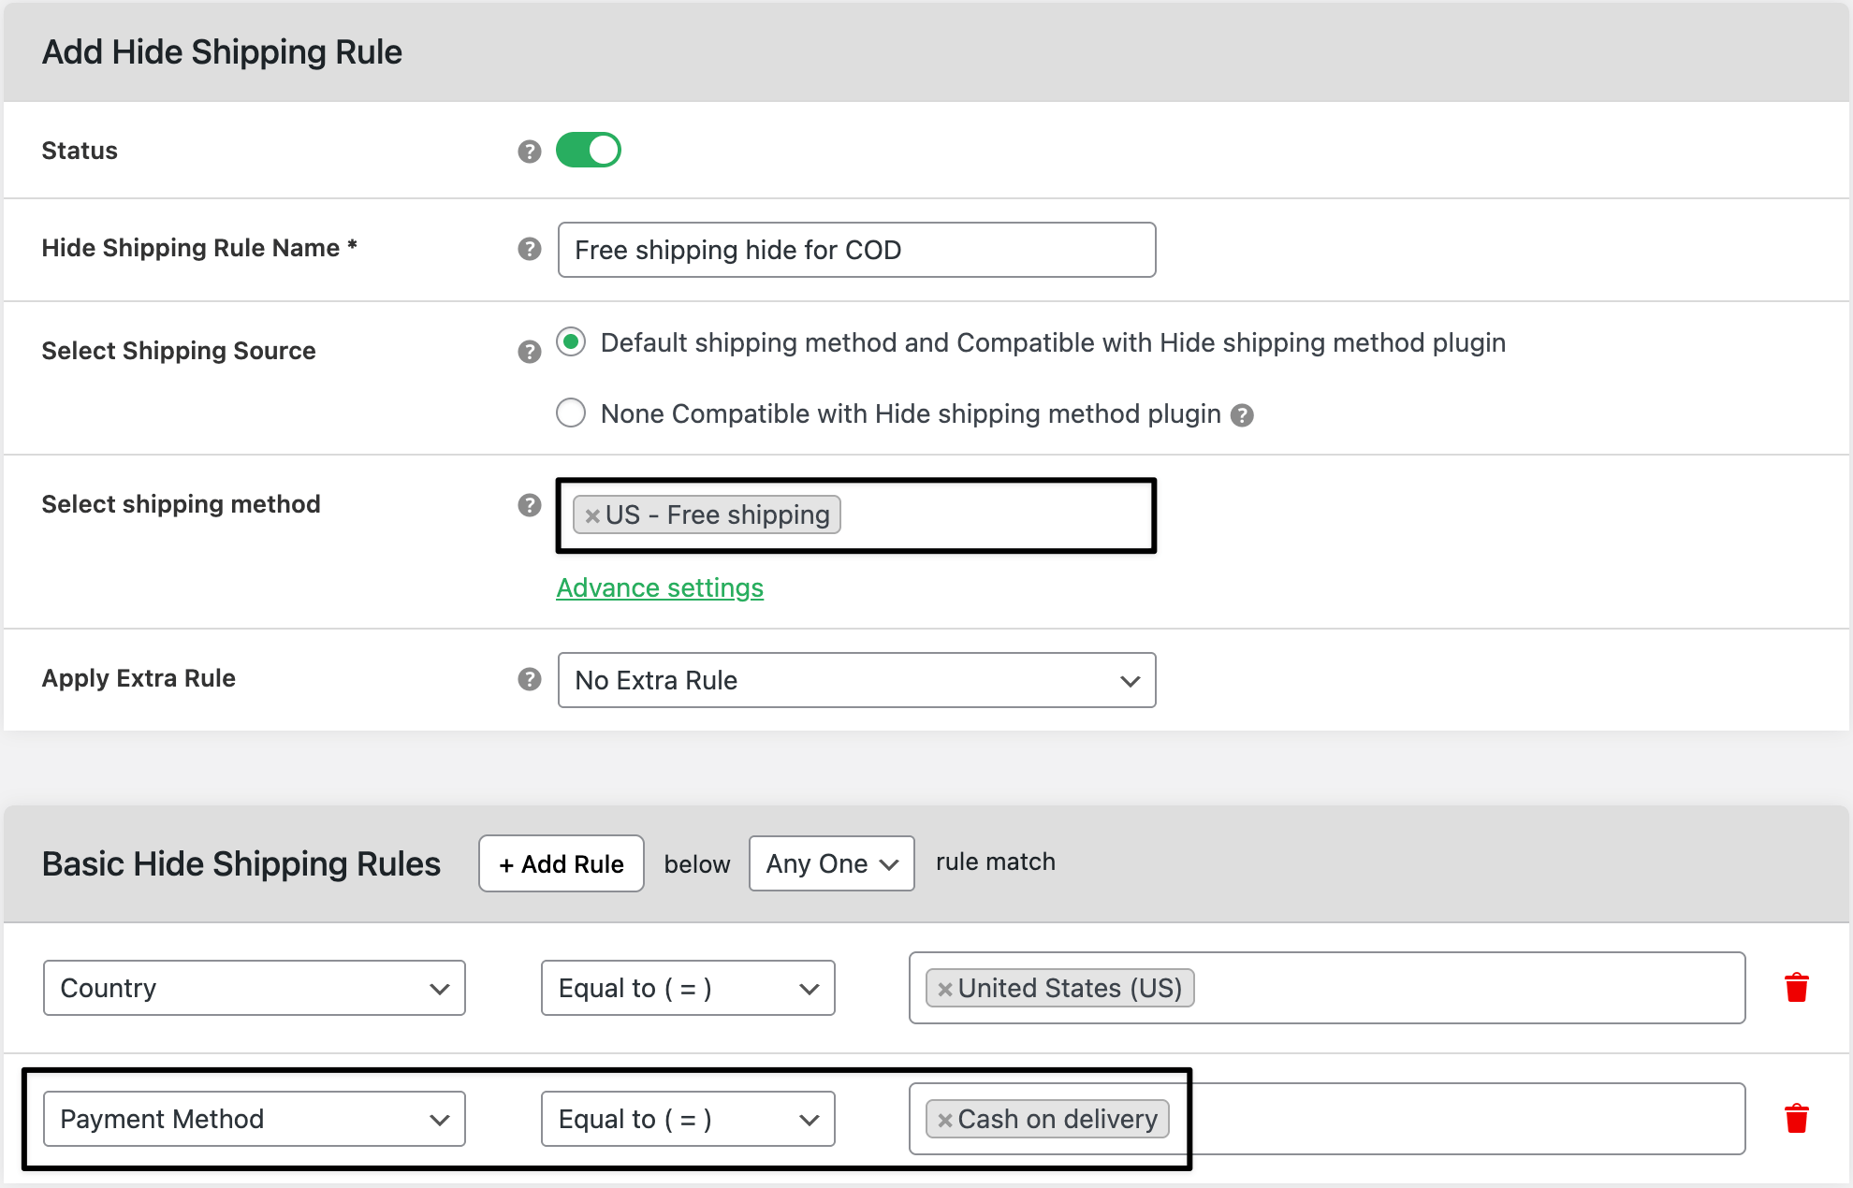Screen dimensions: 1853x1188
Task: Click help icon beside Select Shipping Source
Action: (530, 352)
